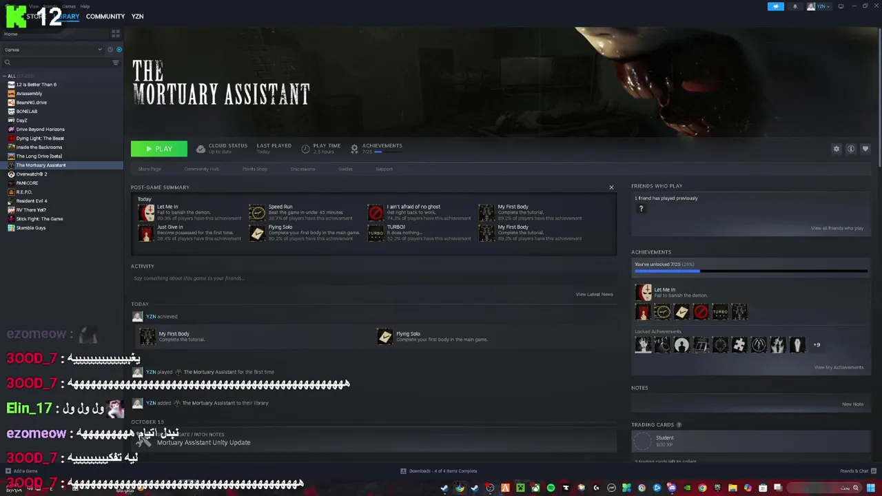
Task: Select BONELAB in the game list
Action: pyautogui.click(x=27, y=112)
